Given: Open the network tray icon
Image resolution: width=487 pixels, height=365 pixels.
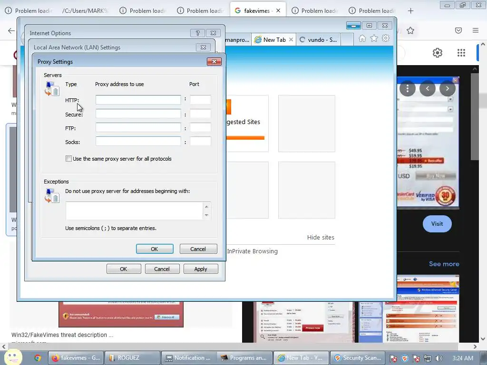Looking at the screenshot, I should [x=428, y=358].
